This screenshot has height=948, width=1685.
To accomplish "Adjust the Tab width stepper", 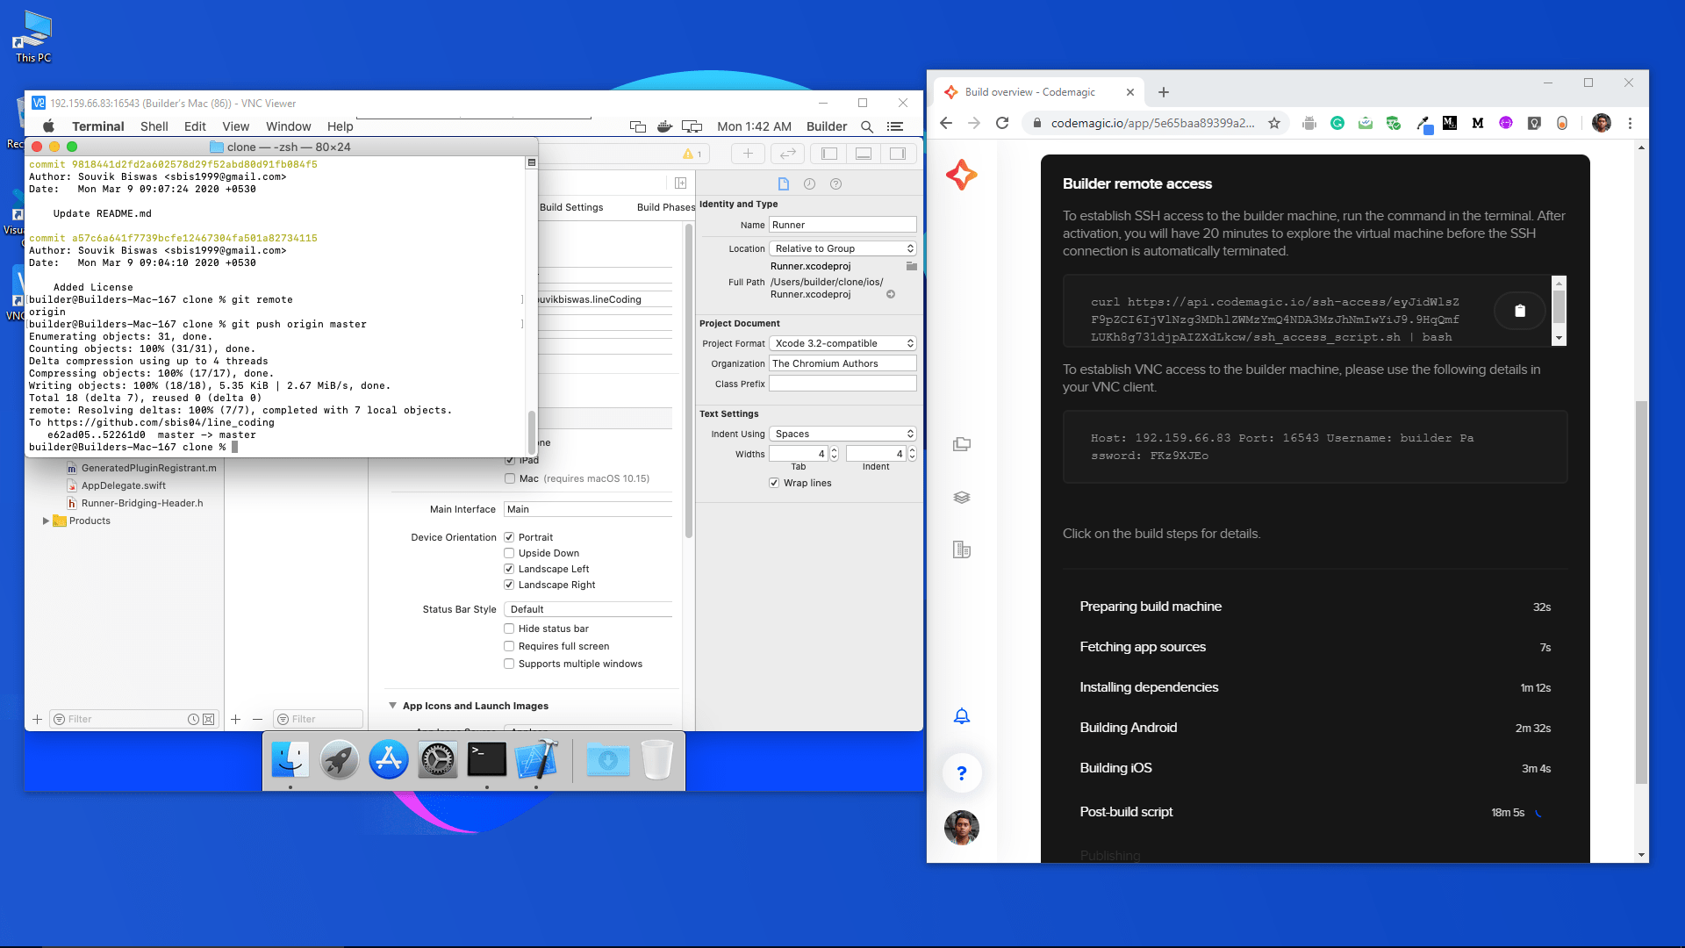I will pos(834,454).
